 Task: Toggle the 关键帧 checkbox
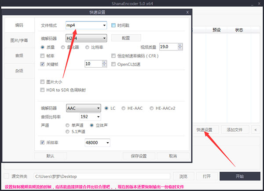pyautogui.click(x=42, y=64)
